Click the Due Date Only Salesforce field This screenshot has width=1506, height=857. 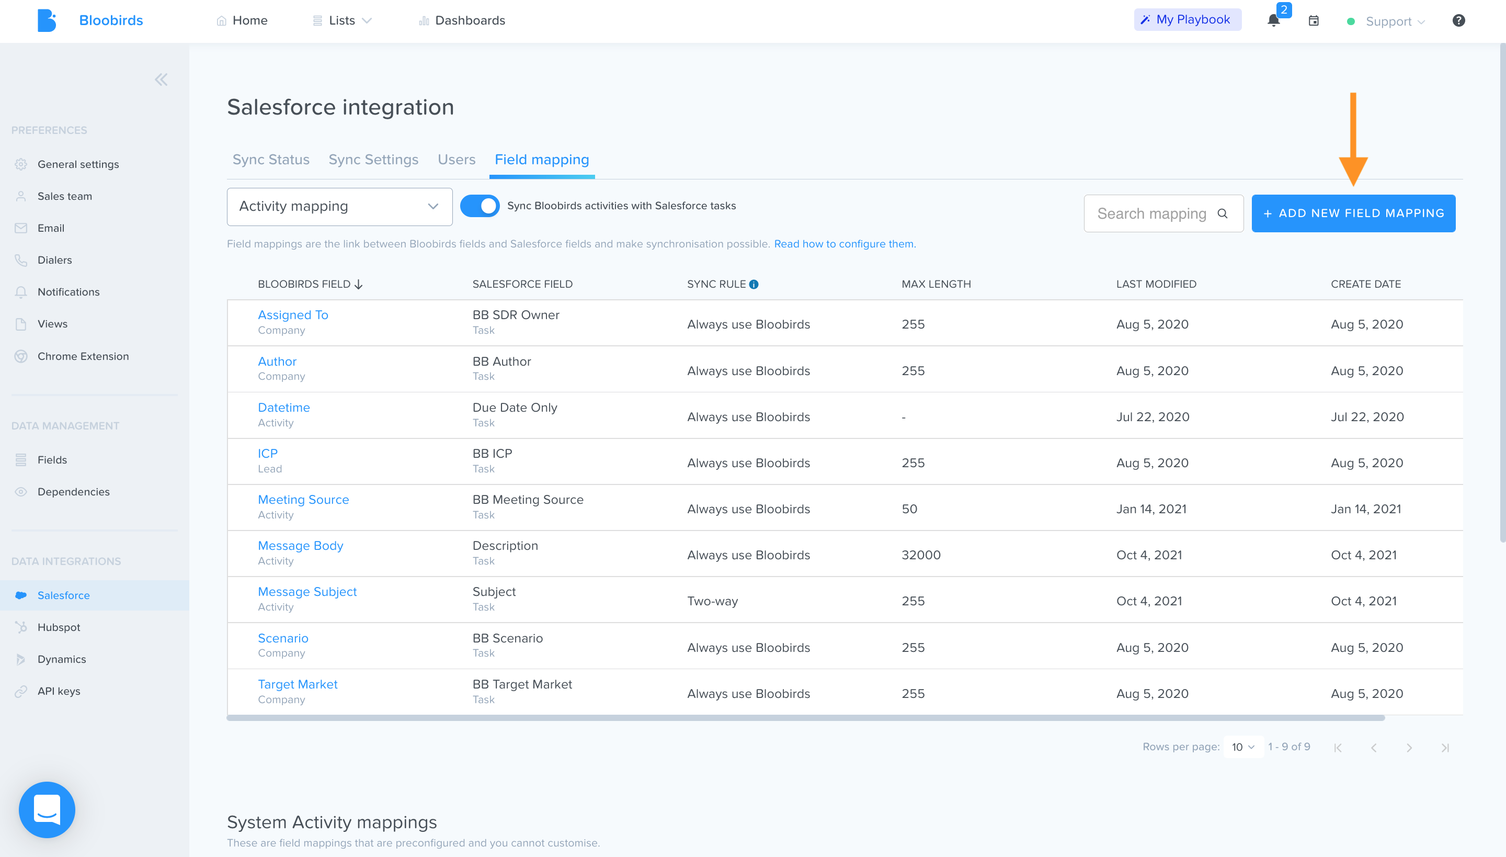tap(515, 407)
